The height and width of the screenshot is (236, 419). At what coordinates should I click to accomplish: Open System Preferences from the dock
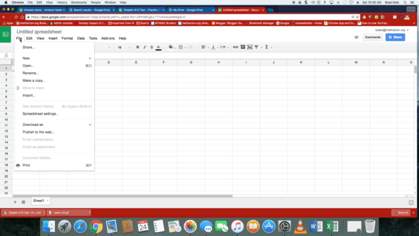pos(284,226)
